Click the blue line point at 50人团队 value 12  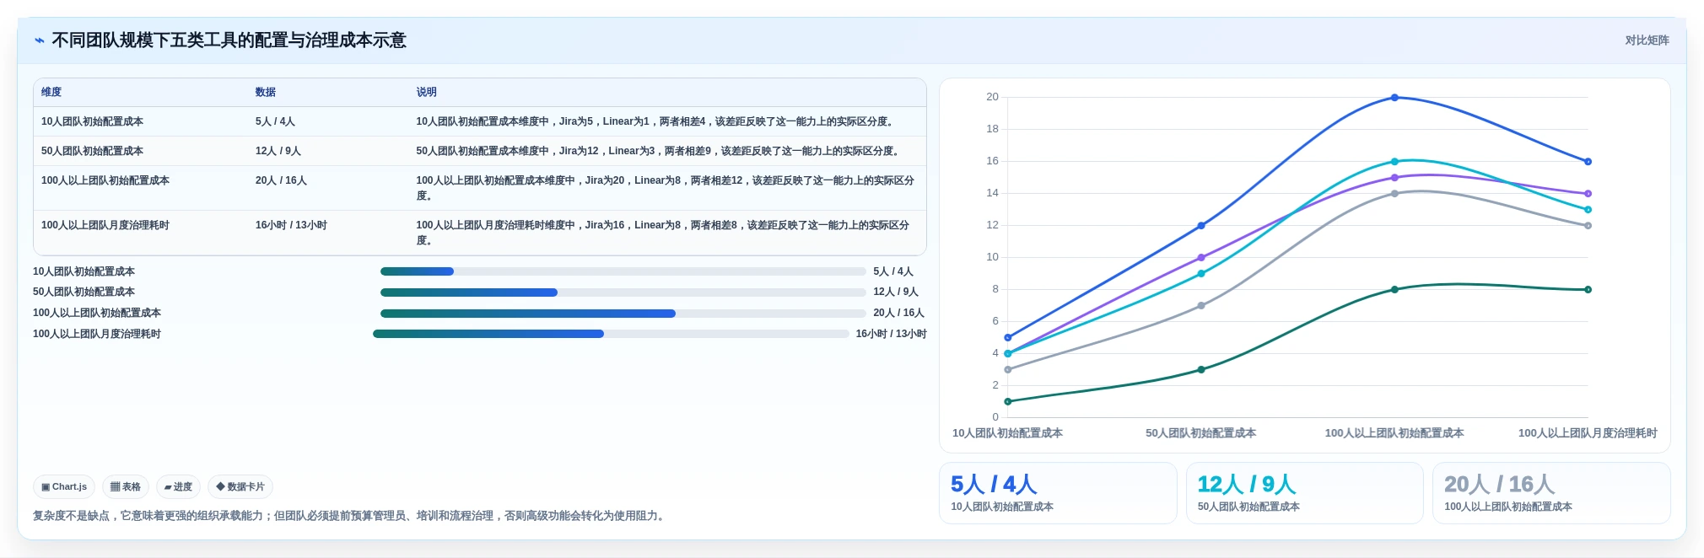pyautogui.click(x=1201, y=226)
